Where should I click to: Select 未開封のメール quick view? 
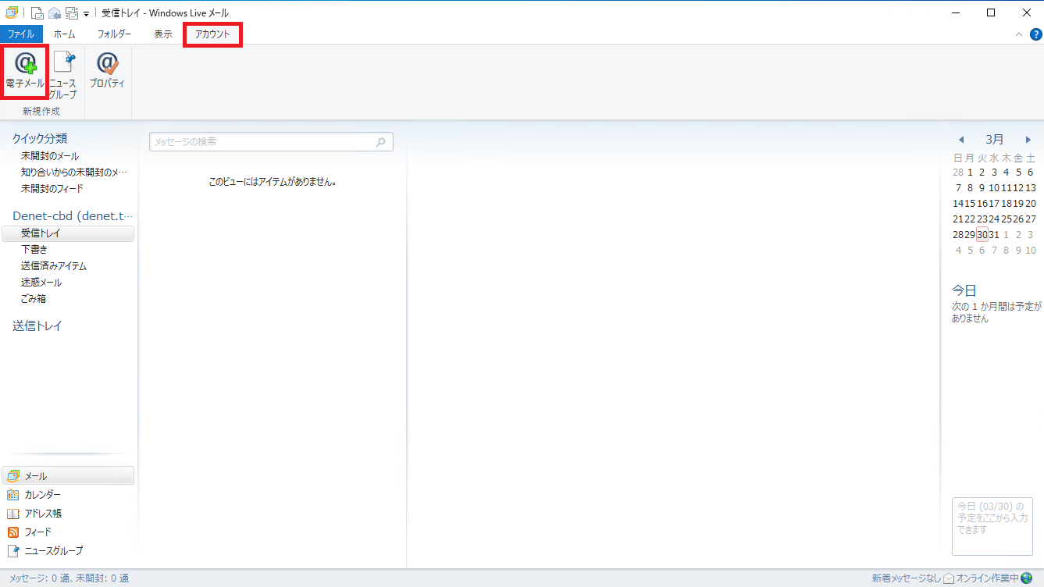pos(50,156)
